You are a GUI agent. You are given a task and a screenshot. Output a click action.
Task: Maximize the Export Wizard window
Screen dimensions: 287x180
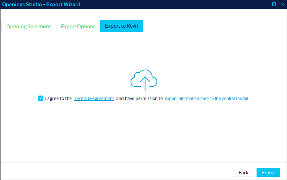(274, 4)
